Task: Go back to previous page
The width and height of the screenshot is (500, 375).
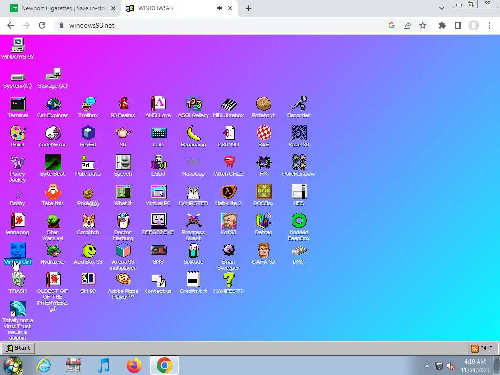Action: click(11, 25)
